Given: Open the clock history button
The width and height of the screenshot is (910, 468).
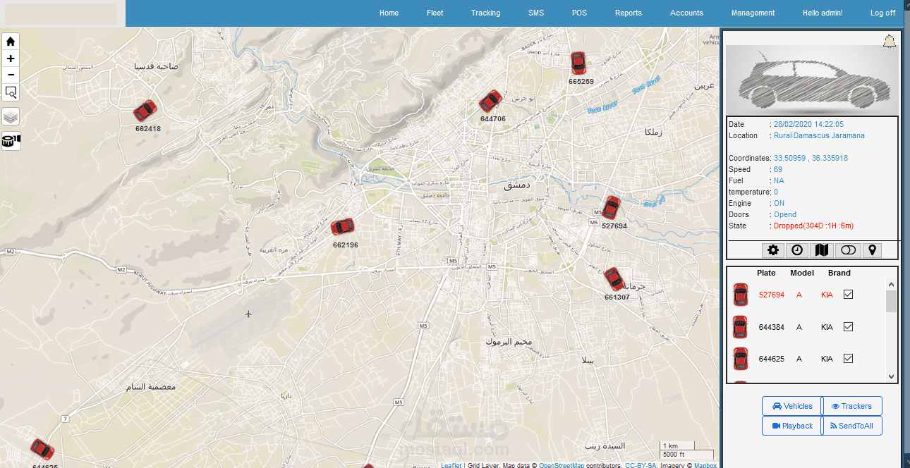Looking at the screenshot, I should pos(796,250).
